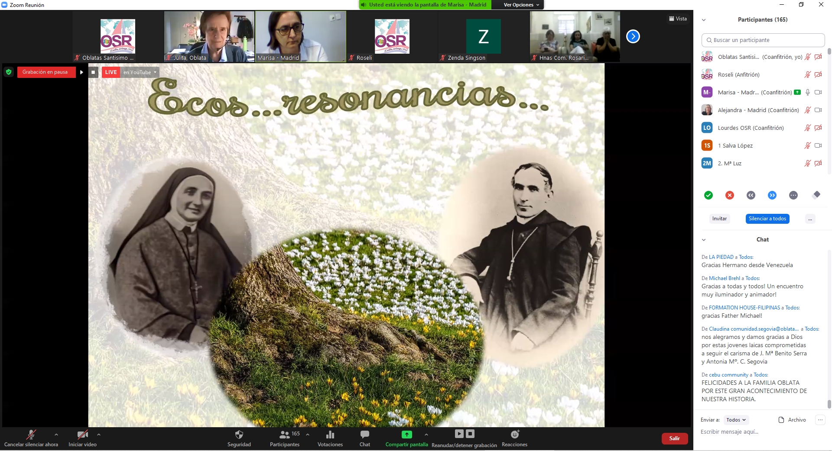Click screen share indicator beside Marisa - Madr
Screen dimensions: 832x451
(797, 92)
